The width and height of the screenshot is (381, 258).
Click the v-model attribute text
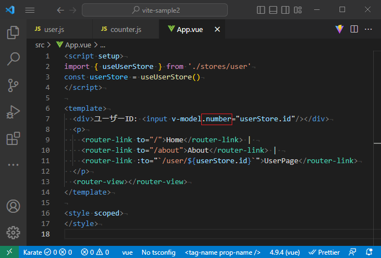coord(186,119)
